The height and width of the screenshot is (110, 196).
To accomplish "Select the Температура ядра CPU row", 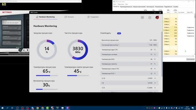I will [129, 50].
